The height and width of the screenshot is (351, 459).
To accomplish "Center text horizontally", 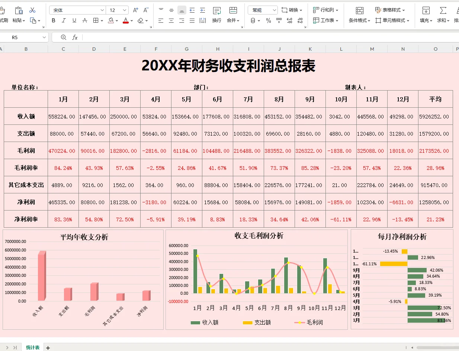I will [x=171, y=20].
